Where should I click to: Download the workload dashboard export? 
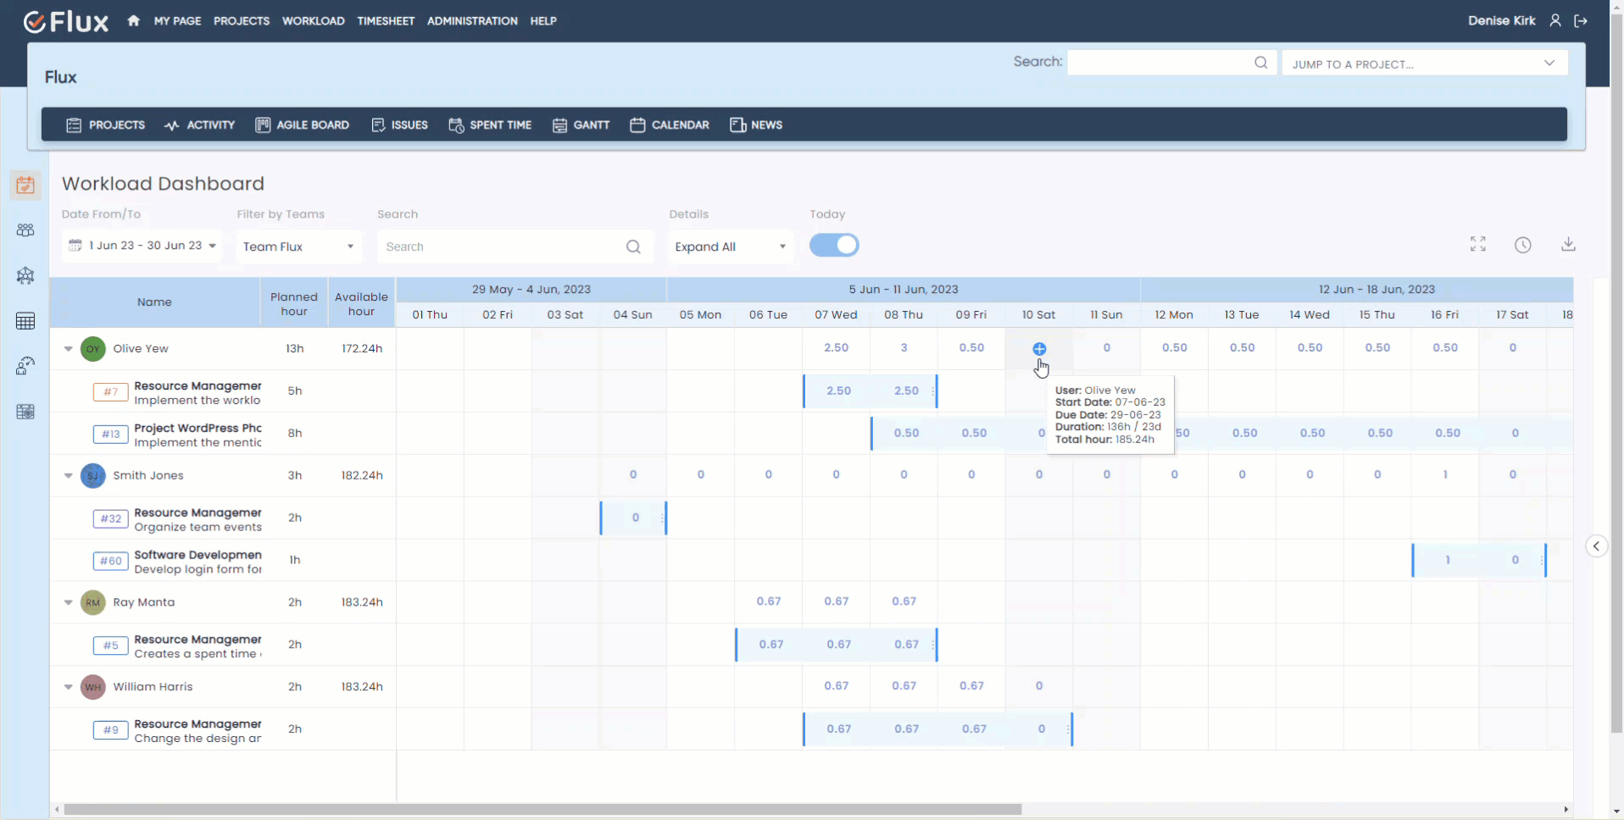click(x=1568, y=245)
